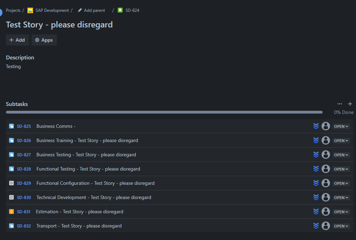Viewport: 356px width, 240px height.
Task: Click the lowest priority icon on SD-828
Action: pyautogui.click(x=316, y=169)
